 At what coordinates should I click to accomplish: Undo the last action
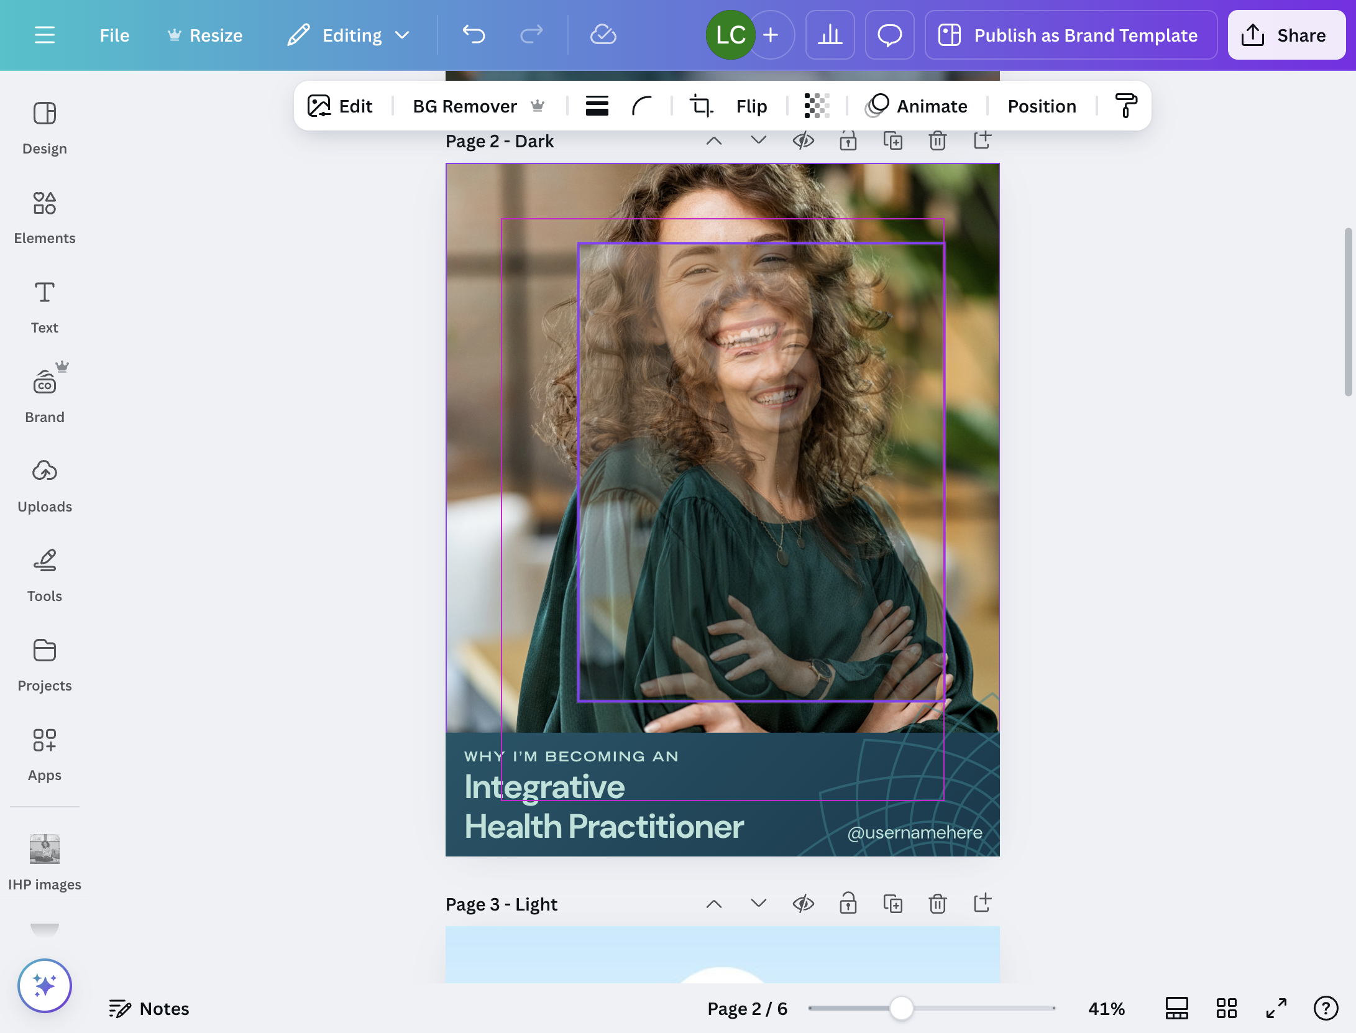pos(474,35)
